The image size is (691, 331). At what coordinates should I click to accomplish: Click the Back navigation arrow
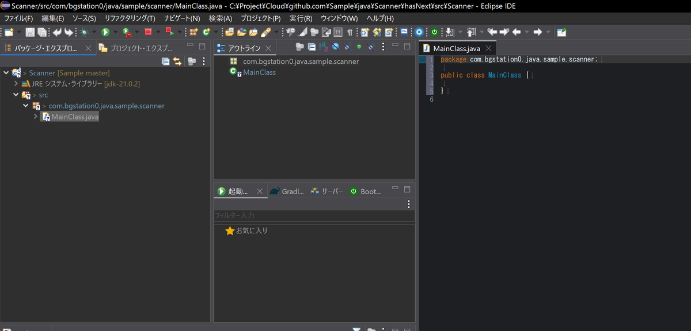[x=516, y=32]
